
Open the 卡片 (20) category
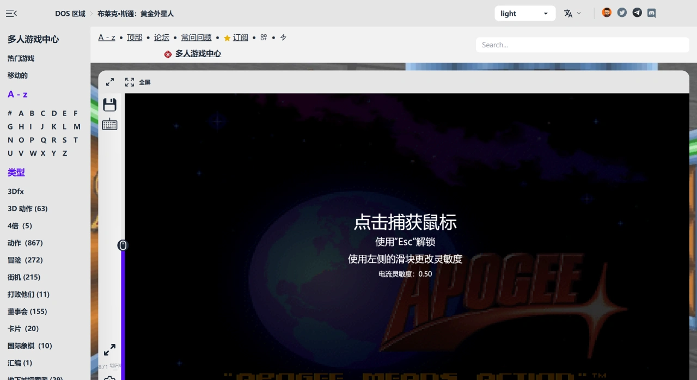click(23, 328)
